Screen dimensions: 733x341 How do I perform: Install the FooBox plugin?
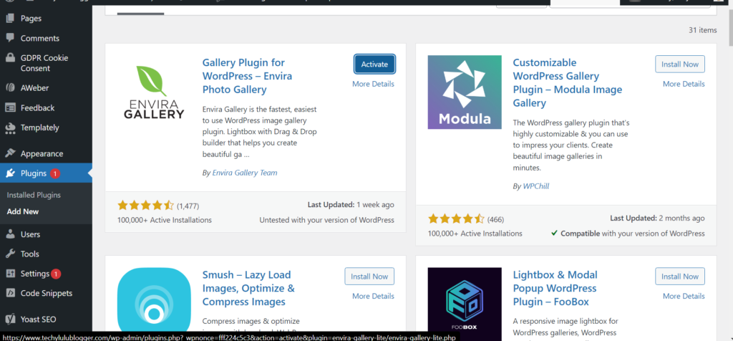click(680, 276)
